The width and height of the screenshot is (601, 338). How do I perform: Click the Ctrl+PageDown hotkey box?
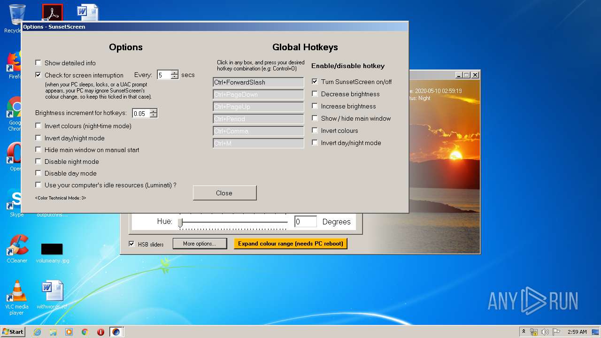coord(258,94)
